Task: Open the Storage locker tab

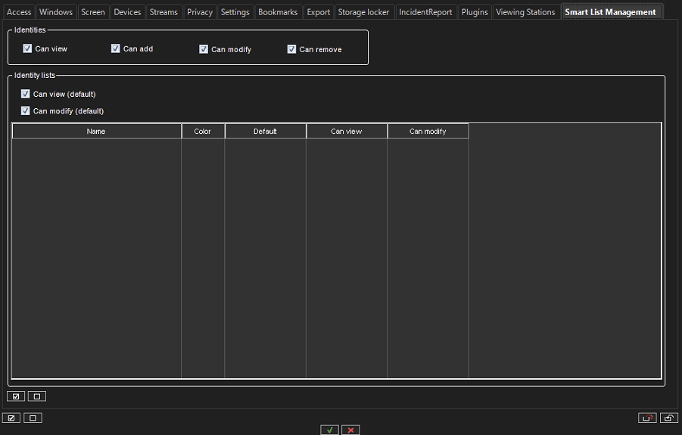Action: click(363, 12)
